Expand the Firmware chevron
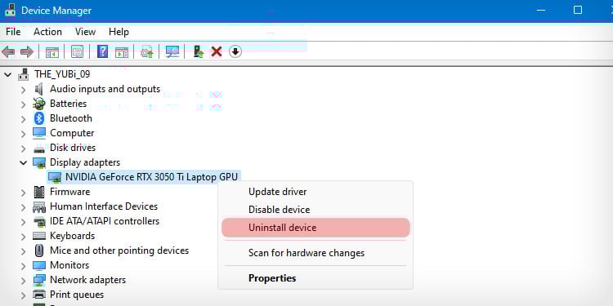 24,193
